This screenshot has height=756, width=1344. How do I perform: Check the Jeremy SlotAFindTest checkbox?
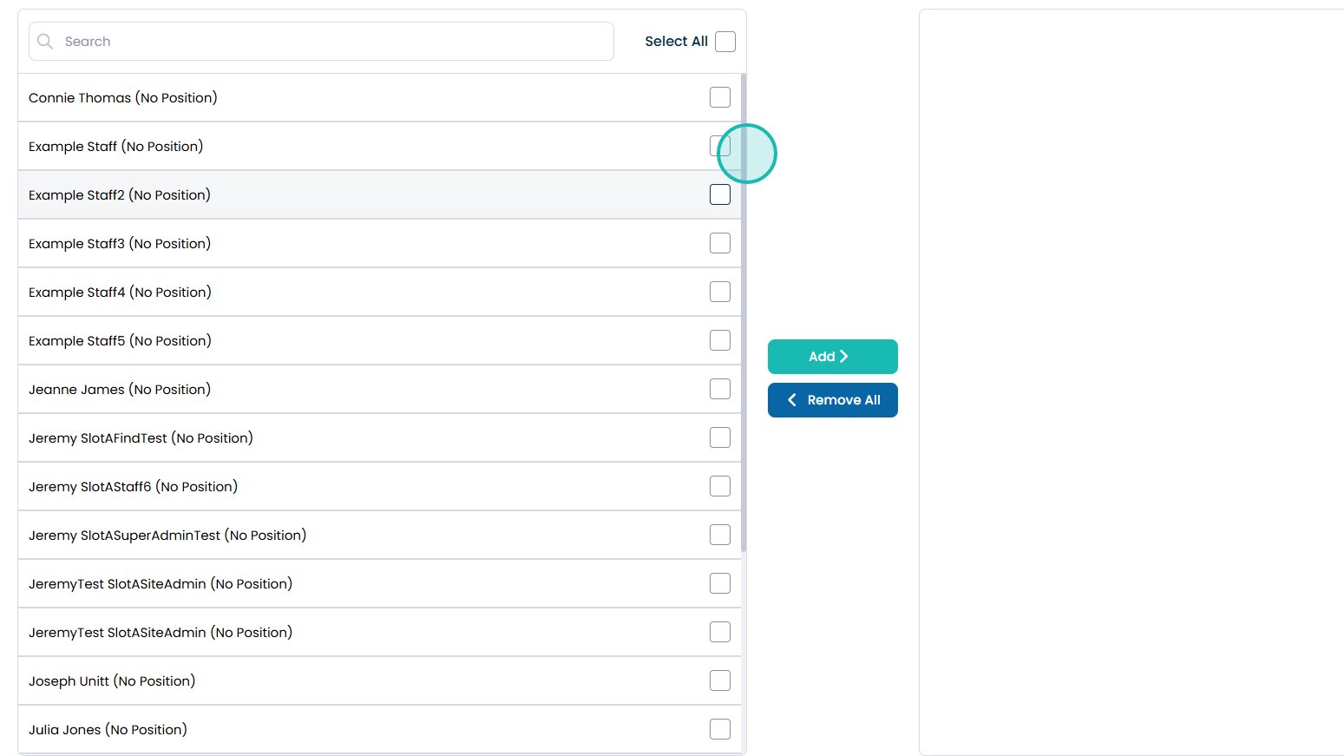click(720, 437)
